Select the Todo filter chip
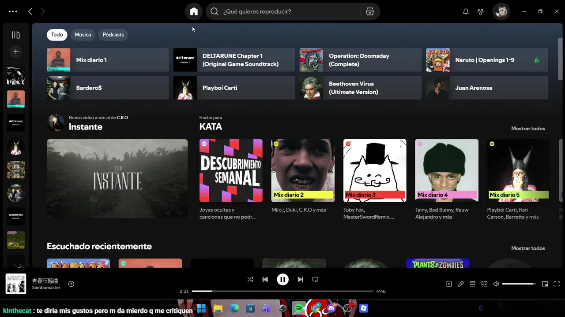Screen dimensions: 565x317 click(x=57, y=35)
